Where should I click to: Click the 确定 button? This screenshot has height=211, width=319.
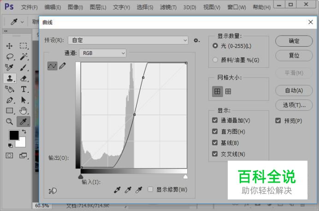(294, 41)
